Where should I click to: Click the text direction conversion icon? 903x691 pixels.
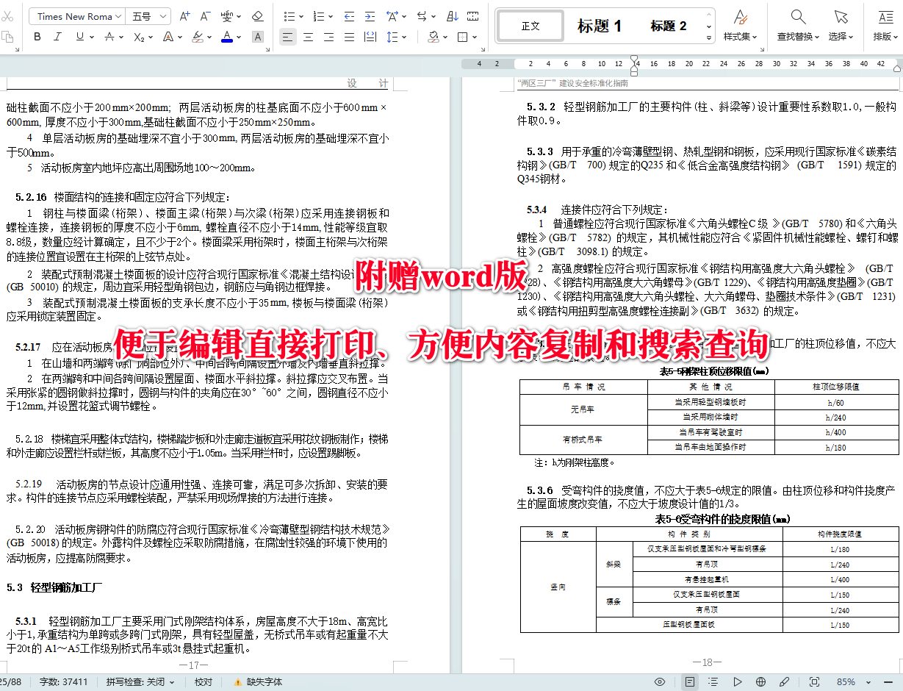[x=422, y=15]
